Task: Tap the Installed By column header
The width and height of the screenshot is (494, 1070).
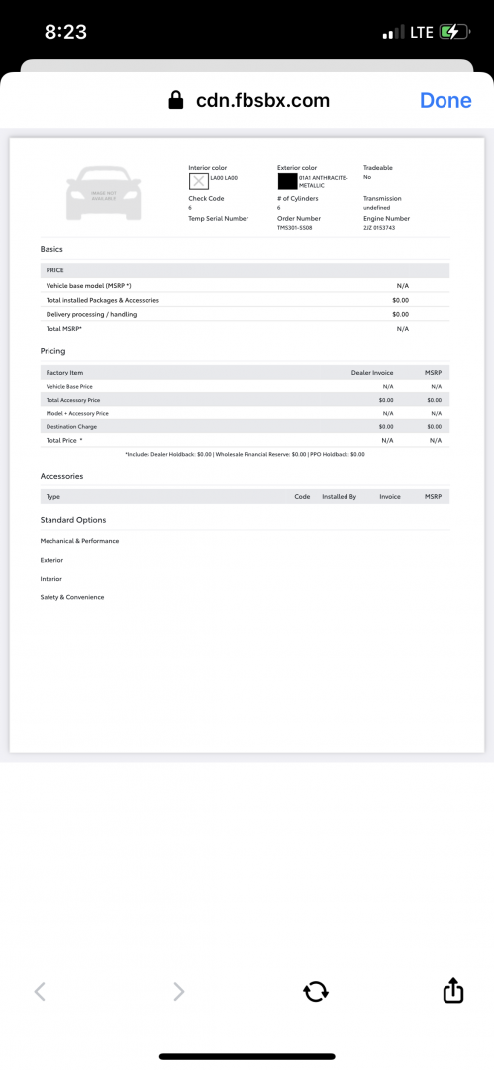Action: point(340,497)
